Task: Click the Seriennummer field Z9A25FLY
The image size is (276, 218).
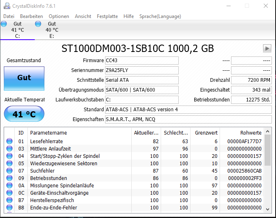Action: 142,70
